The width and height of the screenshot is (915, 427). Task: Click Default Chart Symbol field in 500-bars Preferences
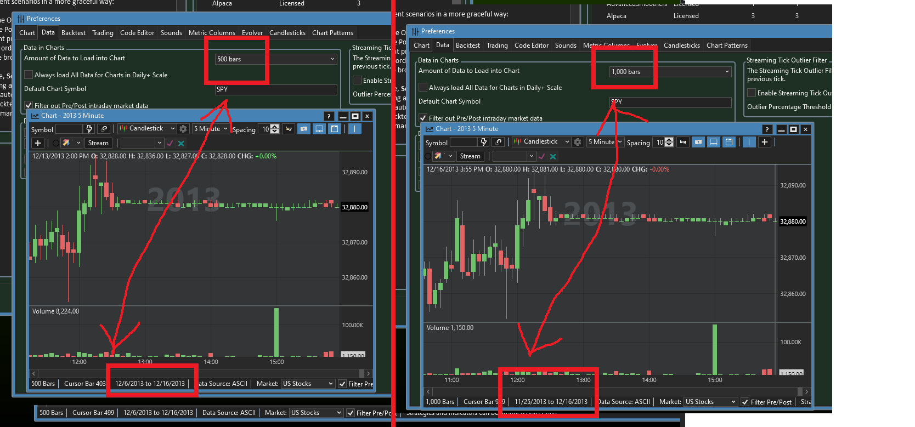(276, 89)
